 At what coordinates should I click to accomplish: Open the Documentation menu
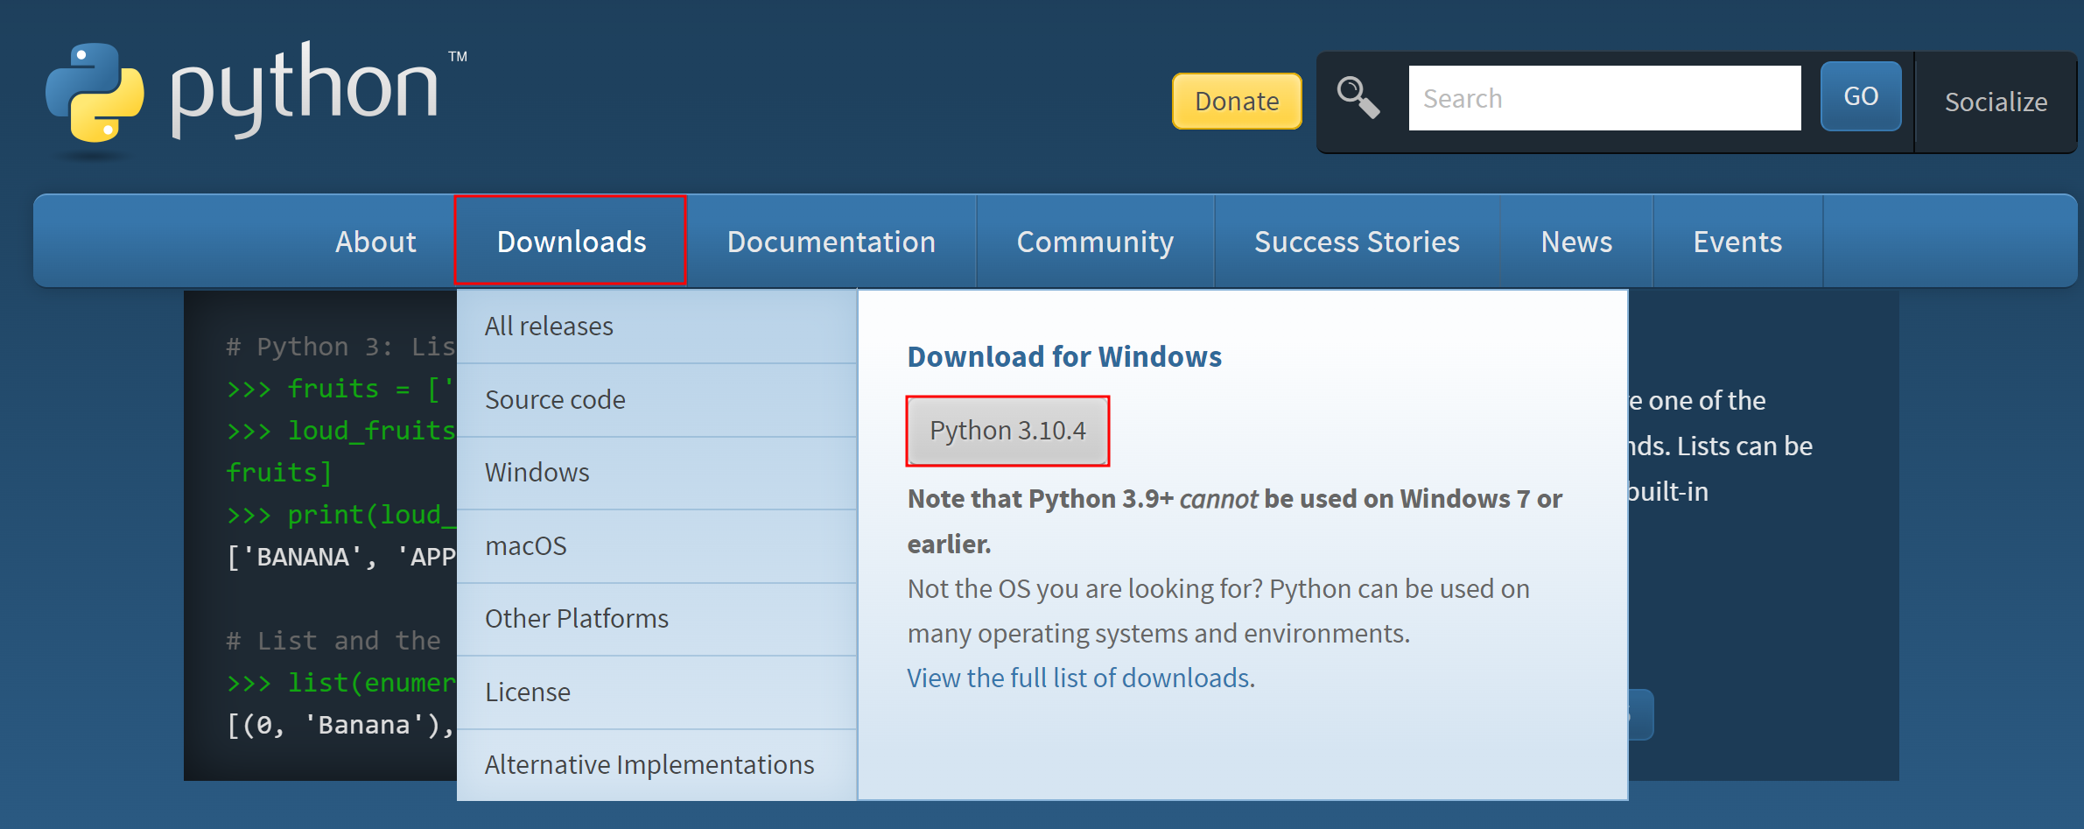(831, 242)
